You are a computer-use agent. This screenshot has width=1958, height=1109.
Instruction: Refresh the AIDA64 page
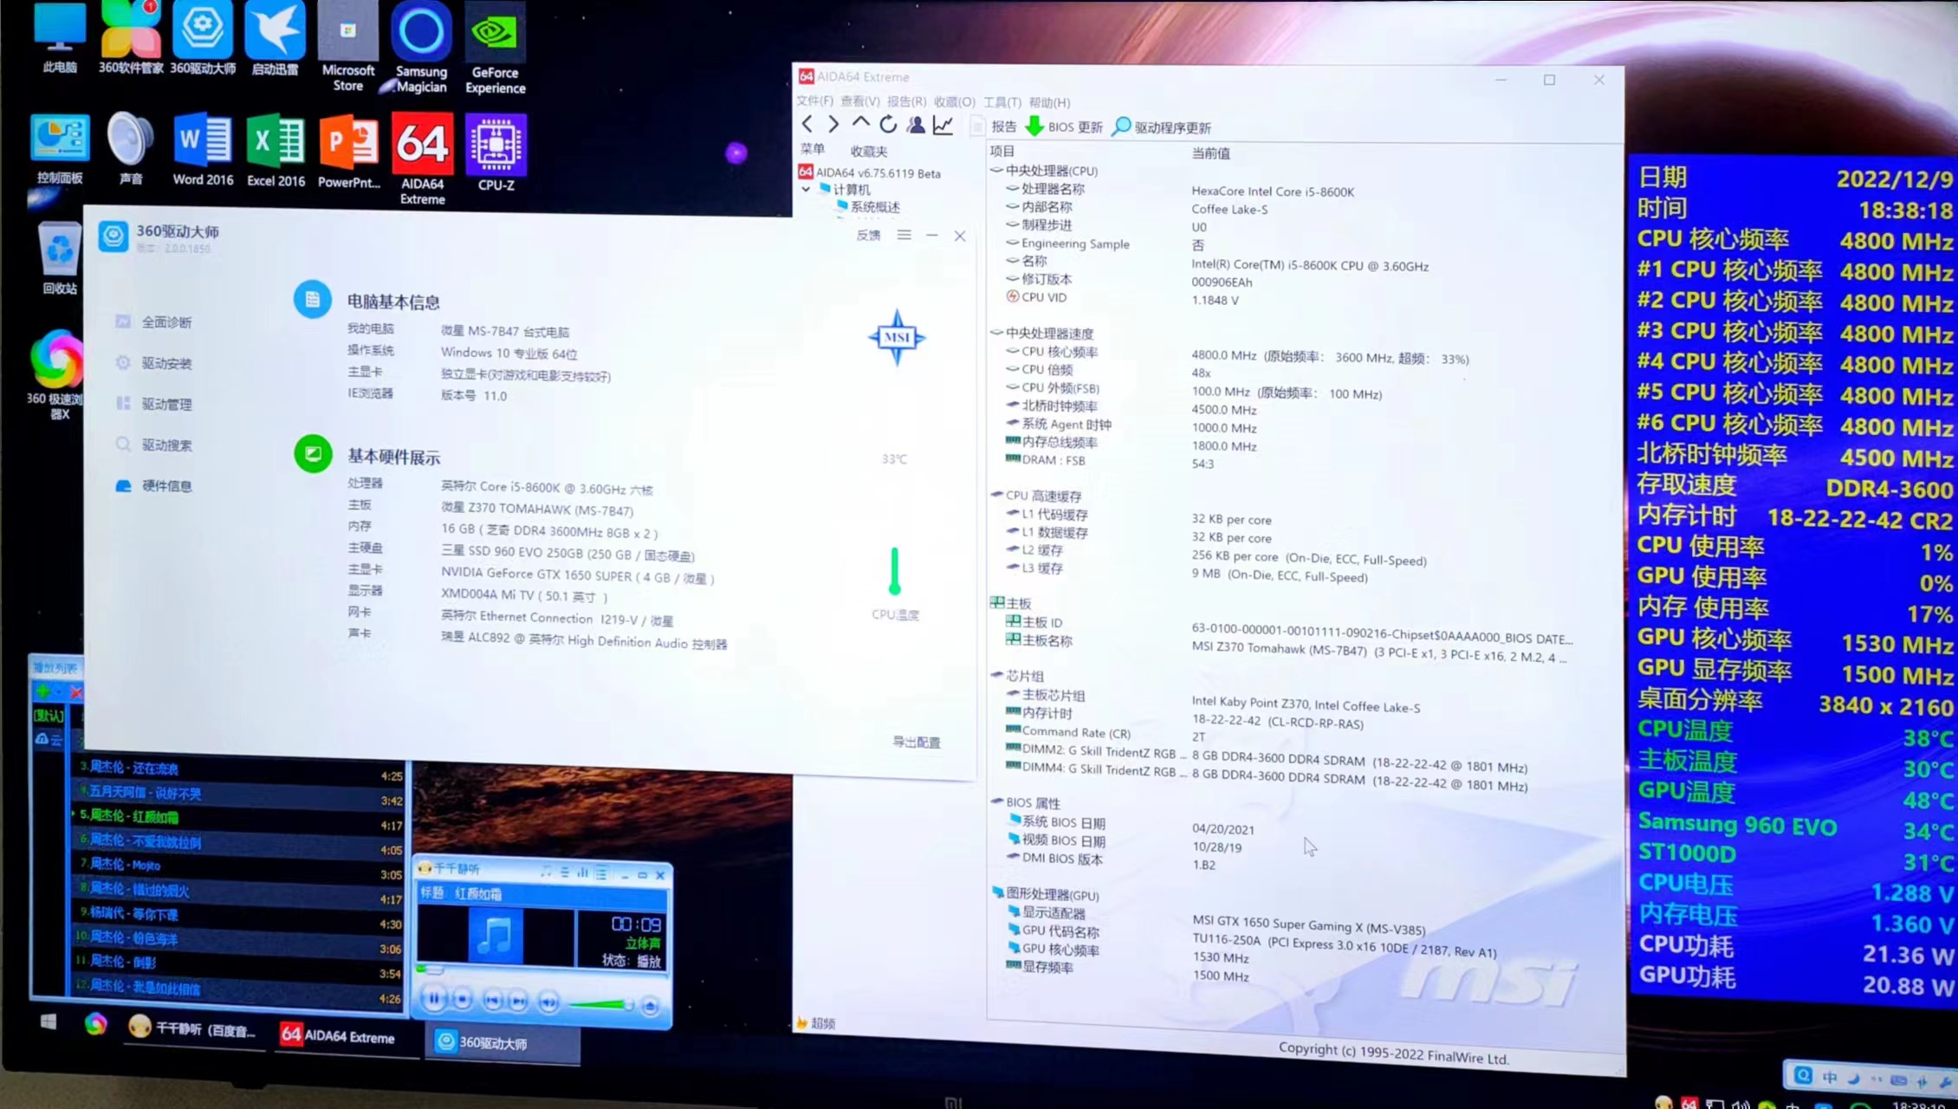pyautogui.click(x=888, y=125)
